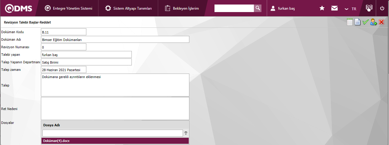Click inside the Talep text area

115,85
